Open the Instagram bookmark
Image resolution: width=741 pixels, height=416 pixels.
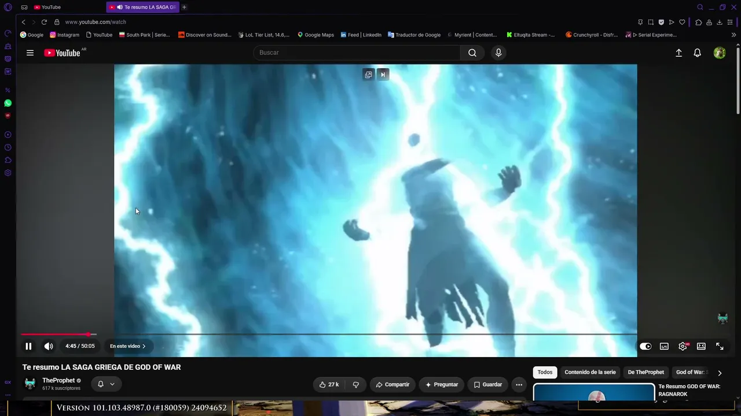pyautogui.click(x=64, y=35)
